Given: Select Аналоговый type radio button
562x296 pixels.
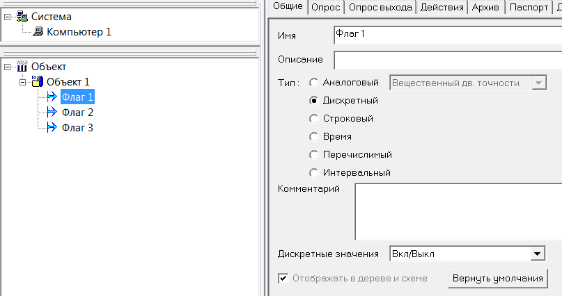Looking at the screenshot, I should click(313, 83).
